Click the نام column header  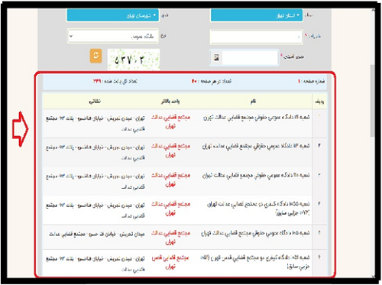coord(253,102)
